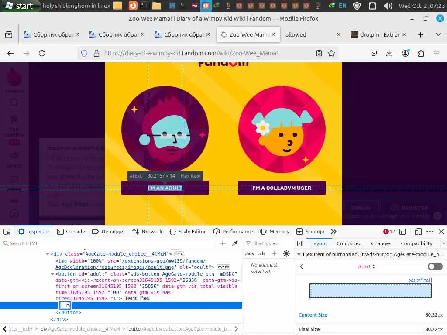Switch to the Inspector panel

point(34,232)
